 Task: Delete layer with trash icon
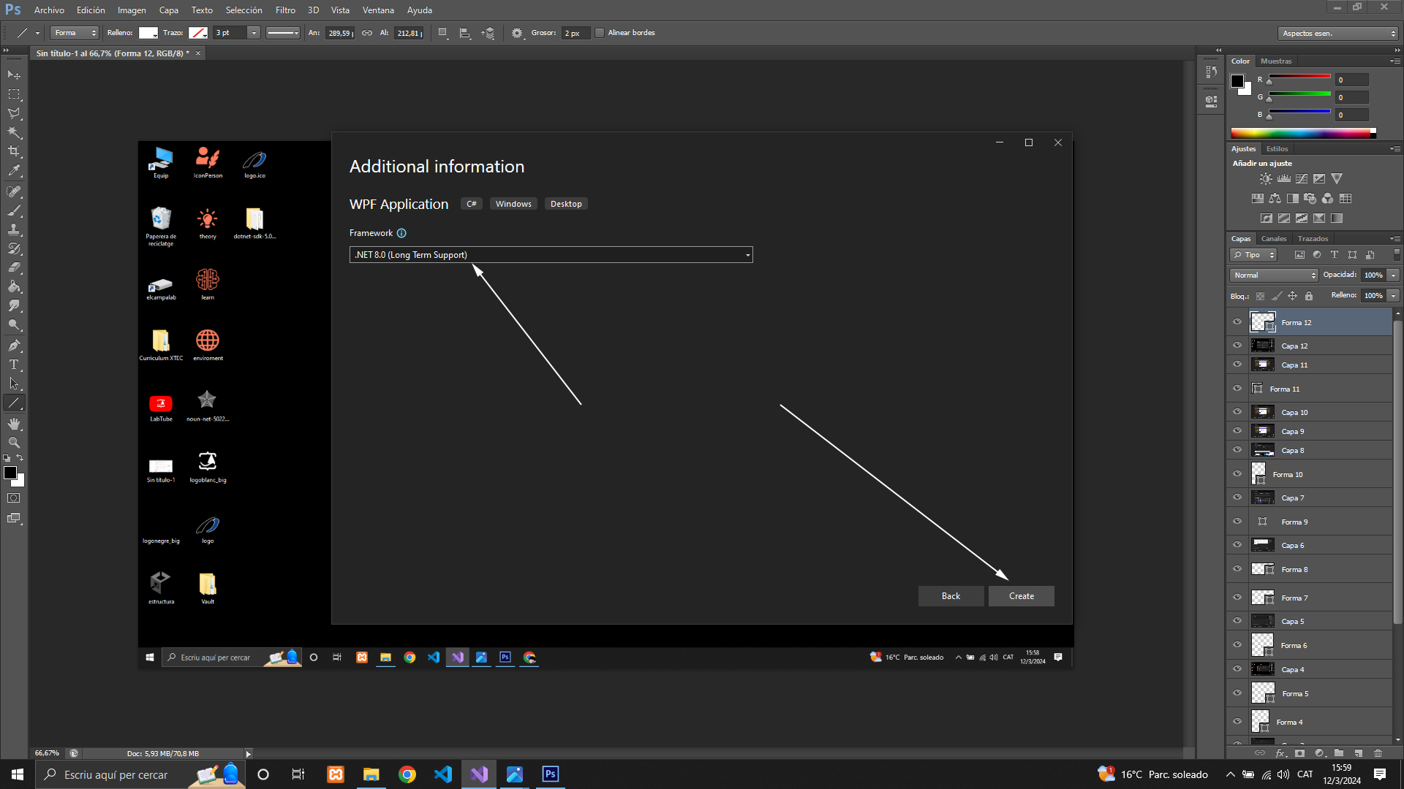pos(1378,753)
